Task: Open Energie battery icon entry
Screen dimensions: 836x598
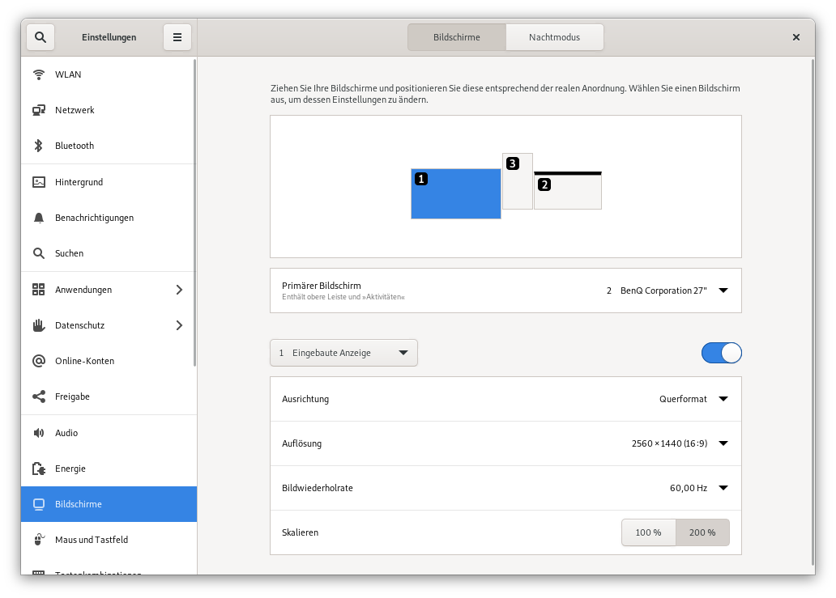Action: pyautogui.click(x=38, y=469)
